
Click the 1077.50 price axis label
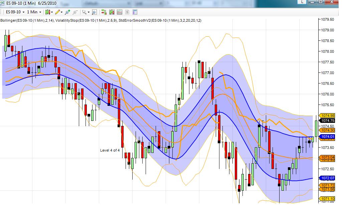(x=327, y=62)
